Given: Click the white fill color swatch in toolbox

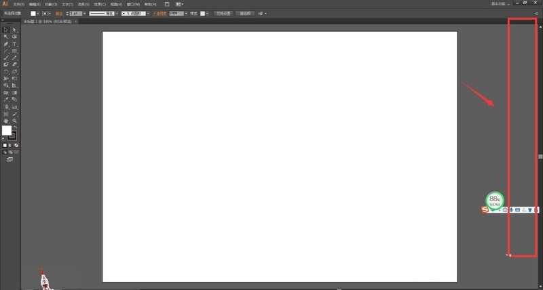Looking at the screenshot, I should [x=7, y=130].
